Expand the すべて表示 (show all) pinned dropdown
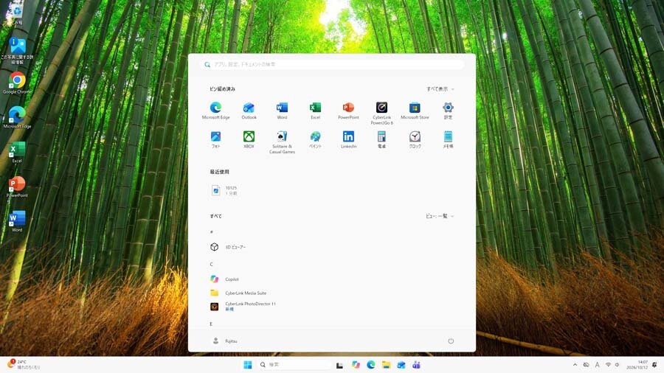 point(440,89)
